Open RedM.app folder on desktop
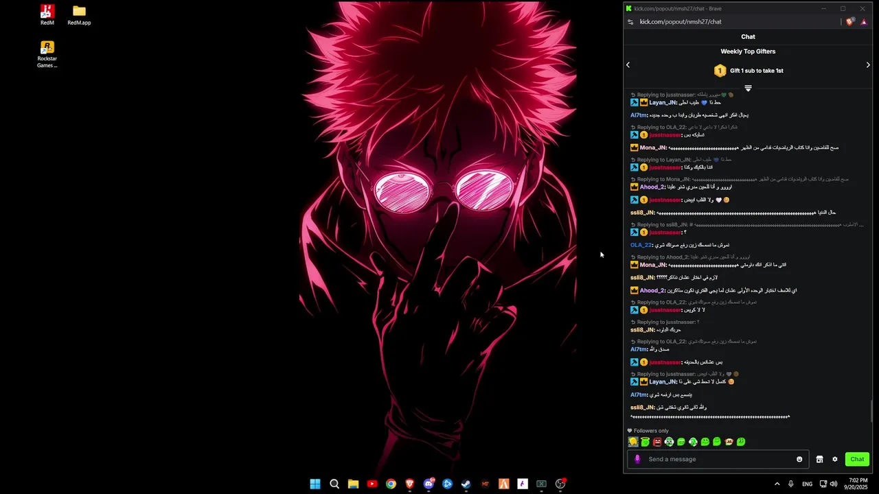The height and width of the screenshot is (494, 879). (79, 15)
